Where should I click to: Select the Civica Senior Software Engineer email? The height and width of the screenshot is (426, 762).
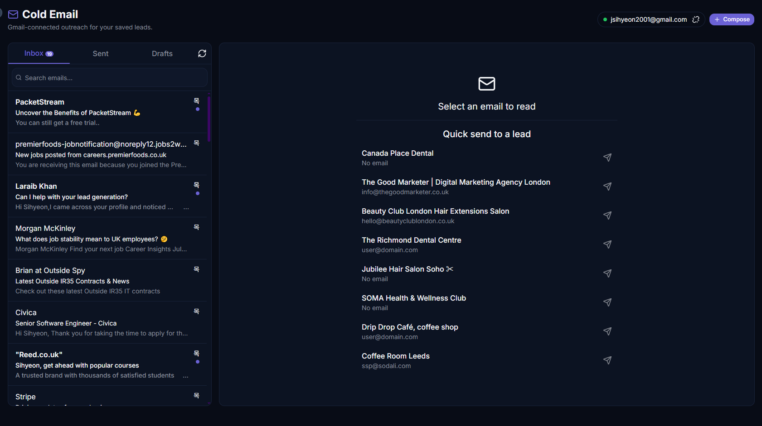pyautogui.click(x=107, y=322)
